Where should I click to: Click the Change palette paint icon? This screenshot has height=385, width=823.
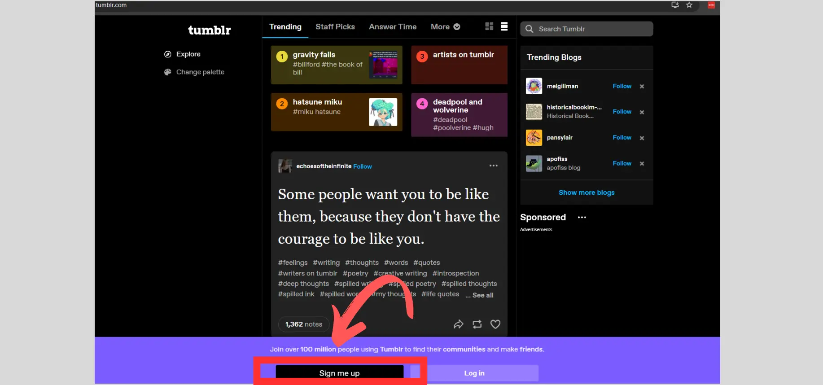click(x=168, y=72)
